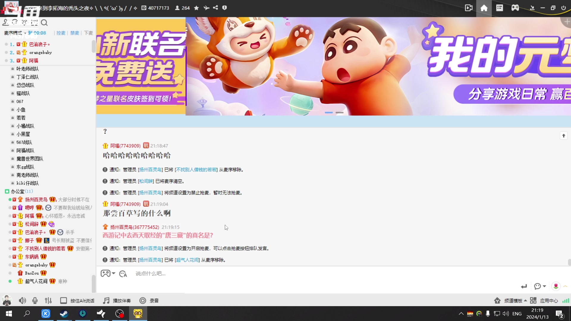Mute audio via the speaker icon at bottom
This screenshot has width=571, height=321.
pos(22,300)
